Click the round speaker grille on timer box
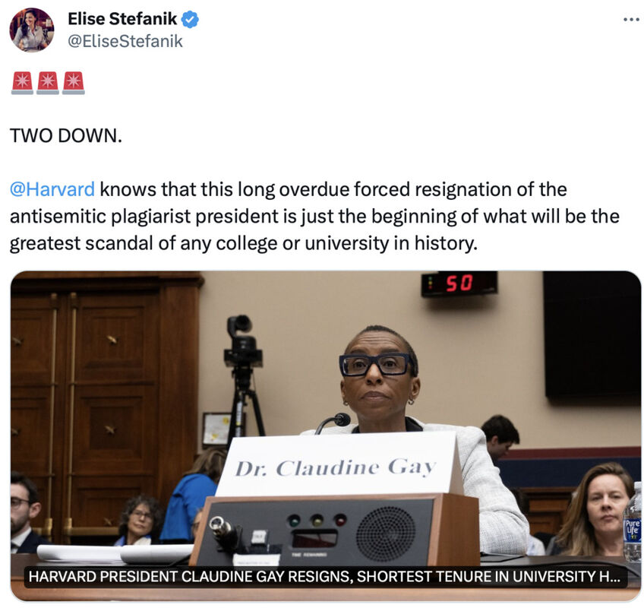This screenshot has width=644, height=608. 385,534
